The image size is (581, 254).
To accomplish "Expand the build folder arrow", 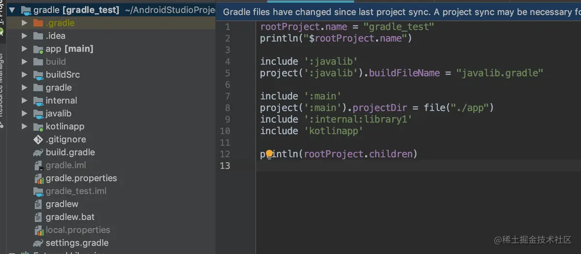I will tap(25, 61).
